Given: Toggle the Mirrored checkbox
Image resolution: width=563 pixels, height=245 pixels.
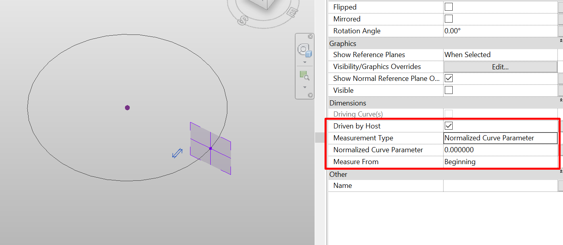Looking at the screenshot, I should (x=449, y=19).
